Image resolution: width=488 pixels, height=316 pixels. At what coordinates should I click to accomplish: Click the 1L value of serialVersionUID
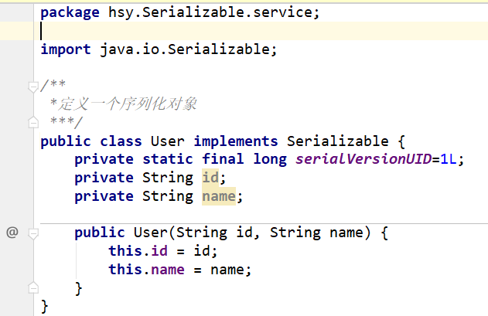[x=449, y=159]
